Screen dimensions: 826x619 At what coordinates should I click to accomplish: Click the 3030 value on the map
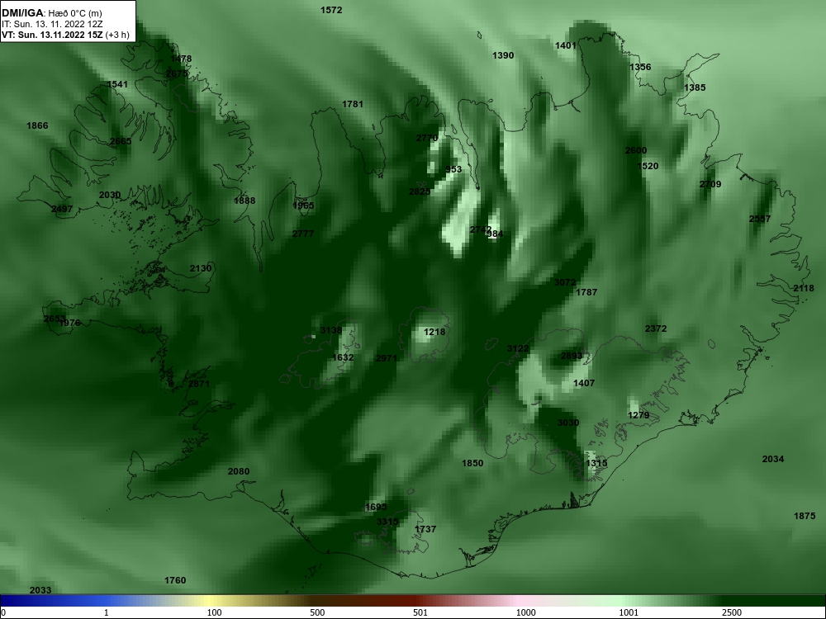(568, 423)
